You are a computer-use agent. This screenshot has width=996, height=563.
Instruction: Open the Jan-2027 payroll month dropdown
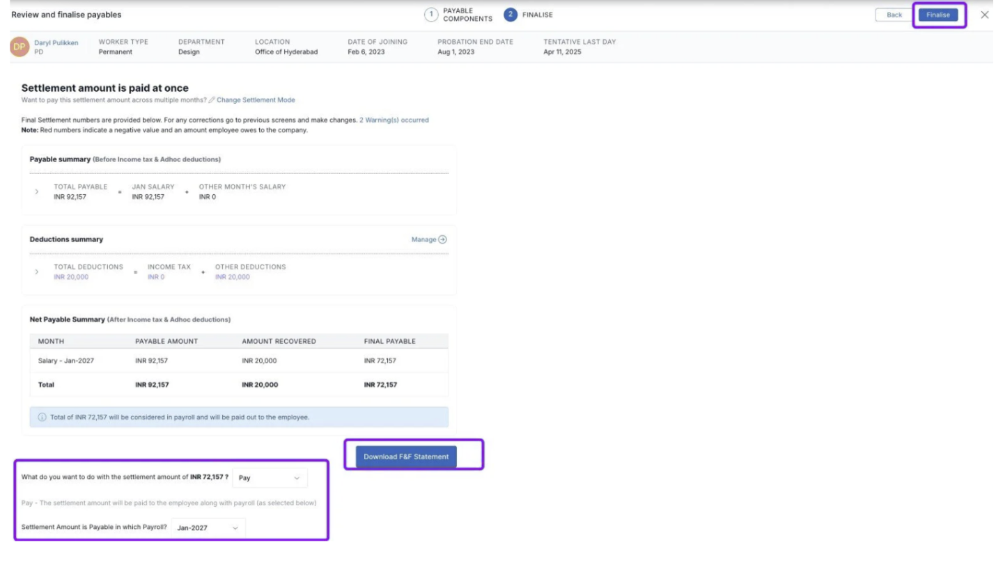[x=208, y=528]
